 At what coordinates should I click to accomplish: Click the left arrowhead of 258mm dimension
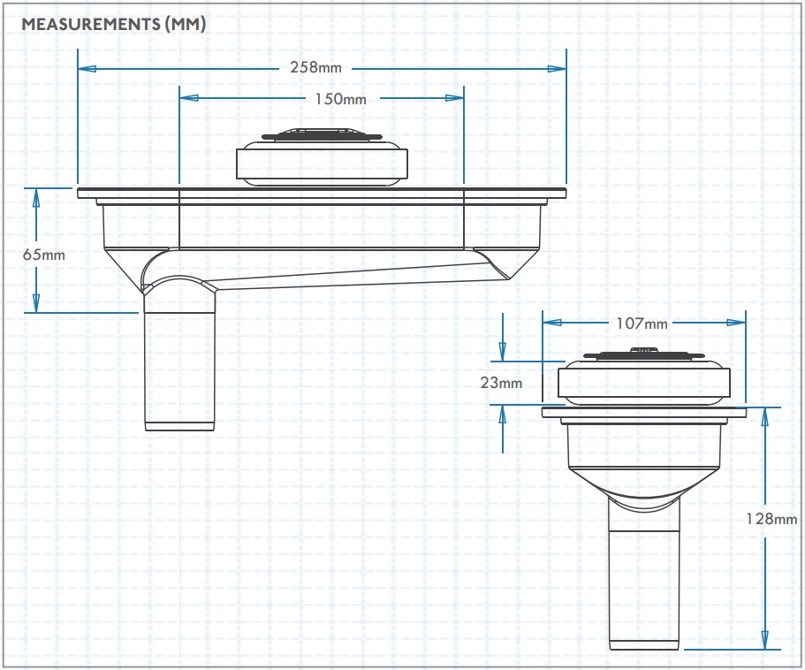click(x=87, y=68)
